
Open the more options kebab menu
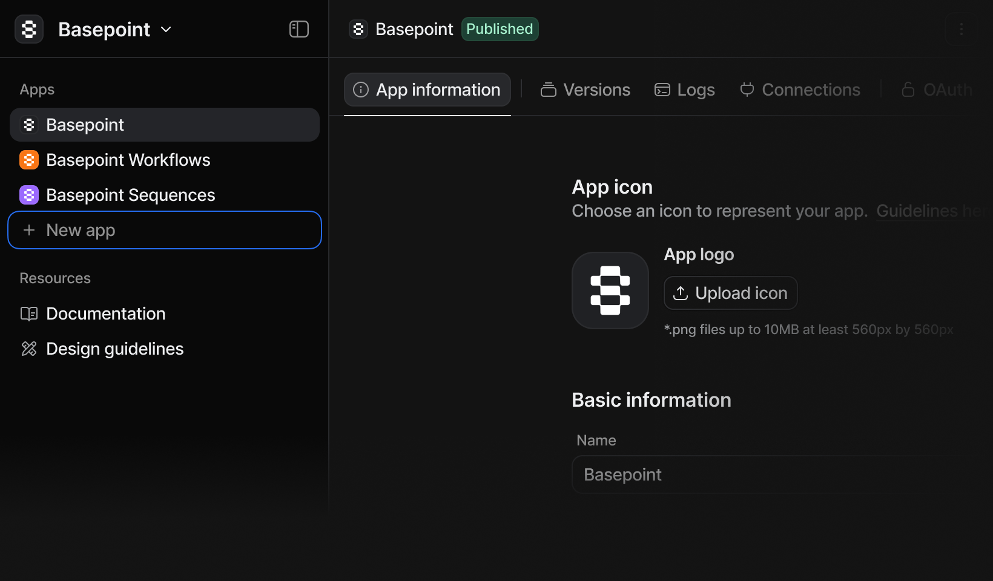point(961,29)
